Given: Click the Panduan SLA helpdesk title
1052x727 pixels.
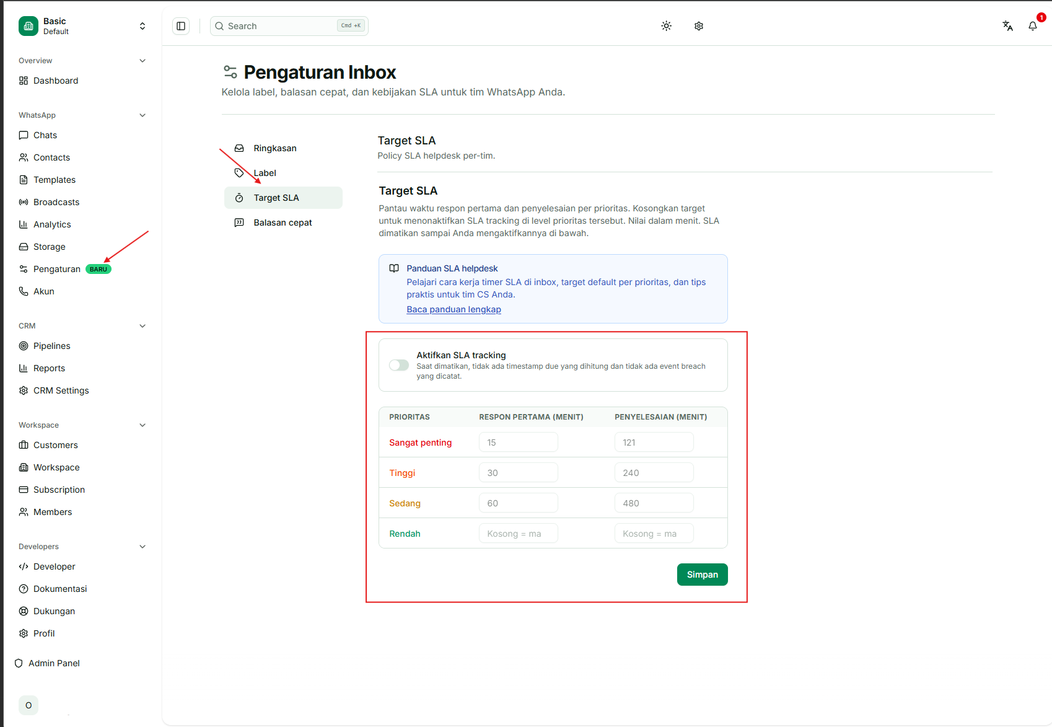Looking at the screenshot, I should point(452,268).
